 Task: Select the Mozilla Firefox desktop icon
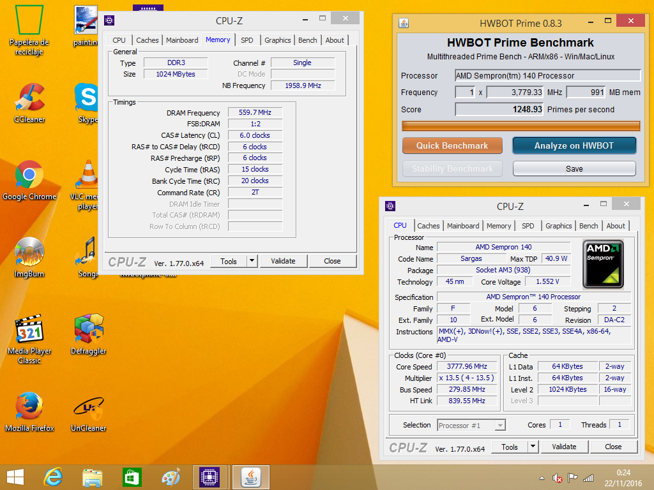[29, 412]
